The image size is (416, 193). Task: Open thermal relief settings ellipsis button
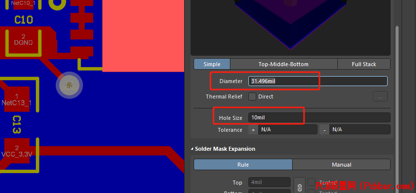point(380,96)
